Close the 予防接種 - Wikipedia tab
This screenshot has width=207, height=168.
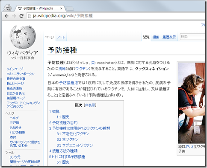tap(61, 9)
